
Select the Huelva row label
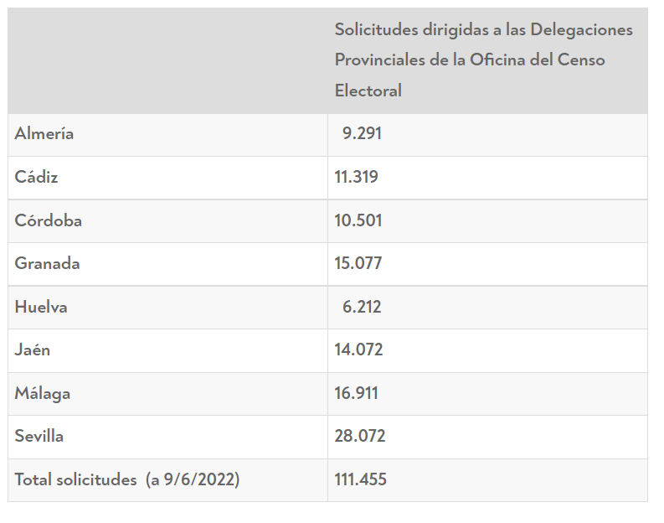(41, 307)
